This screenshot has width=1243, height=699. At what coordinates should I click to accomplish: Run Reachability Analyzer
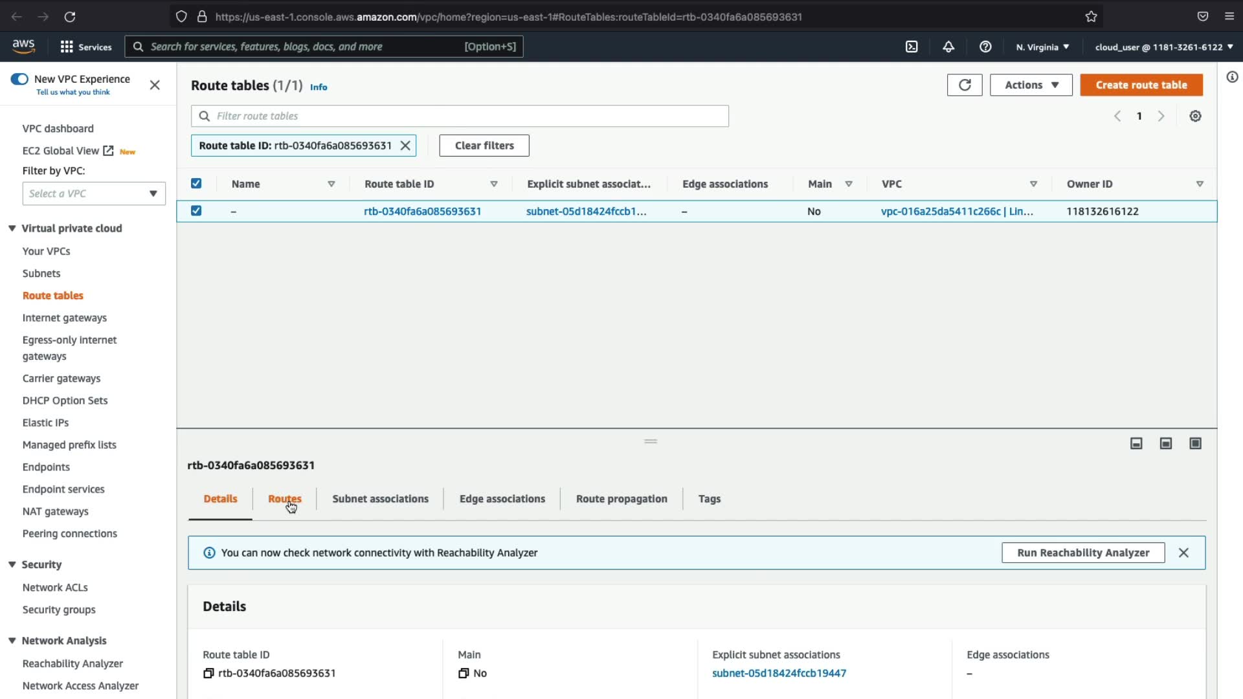click(x=1082, y=553)
